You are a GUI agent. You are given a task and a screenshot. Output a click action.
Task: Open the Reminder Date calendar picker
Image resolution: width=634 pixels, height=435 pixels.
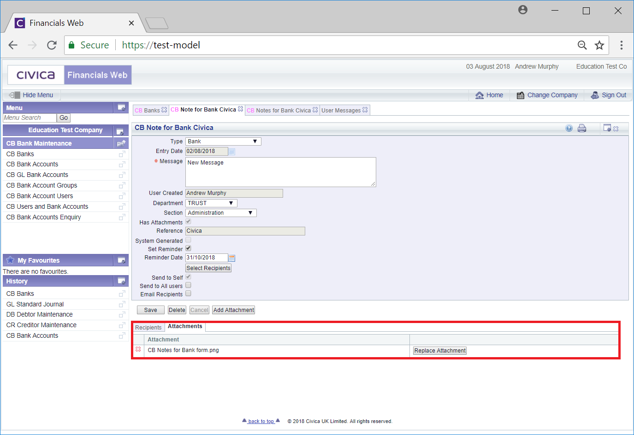(x=232, y=258)
